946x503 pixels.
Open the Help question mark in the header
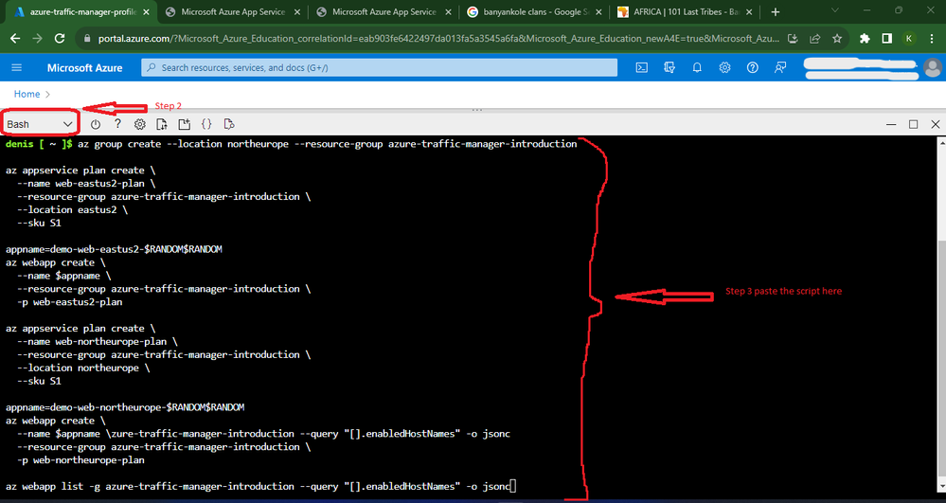[752, 67]
